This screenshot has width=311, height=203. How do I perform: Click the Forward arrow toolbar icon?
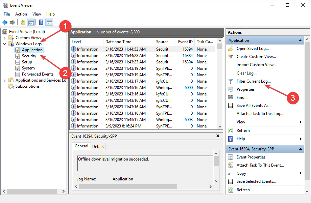pyautogui.click(x=13, y=22)
